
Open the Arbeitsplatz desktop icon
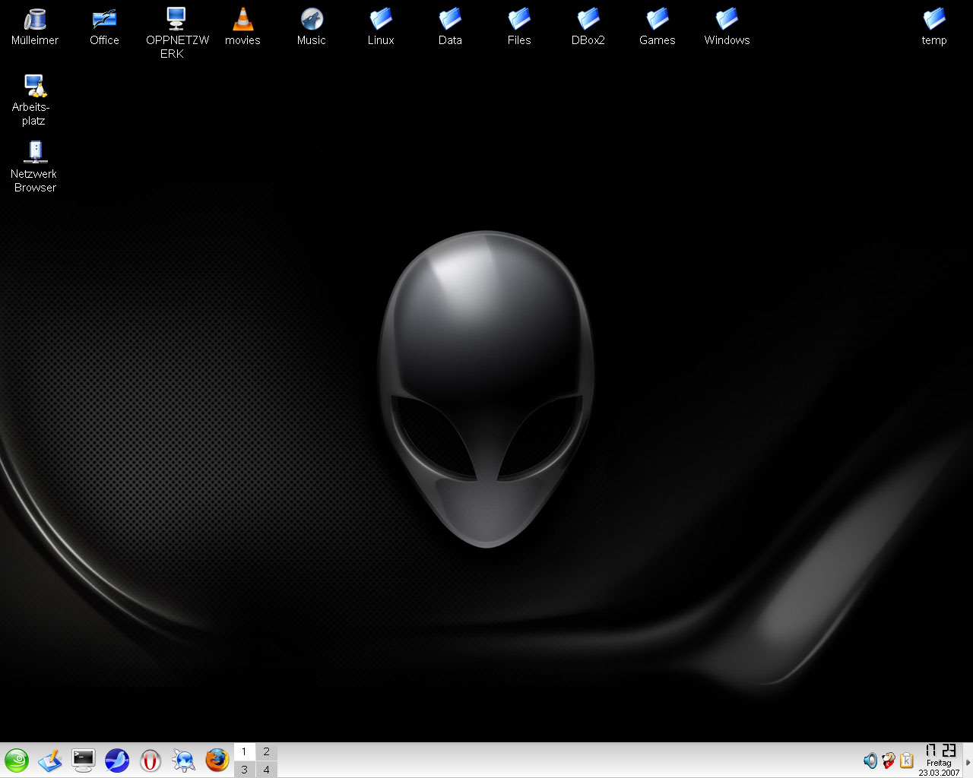tap(35, 87)
